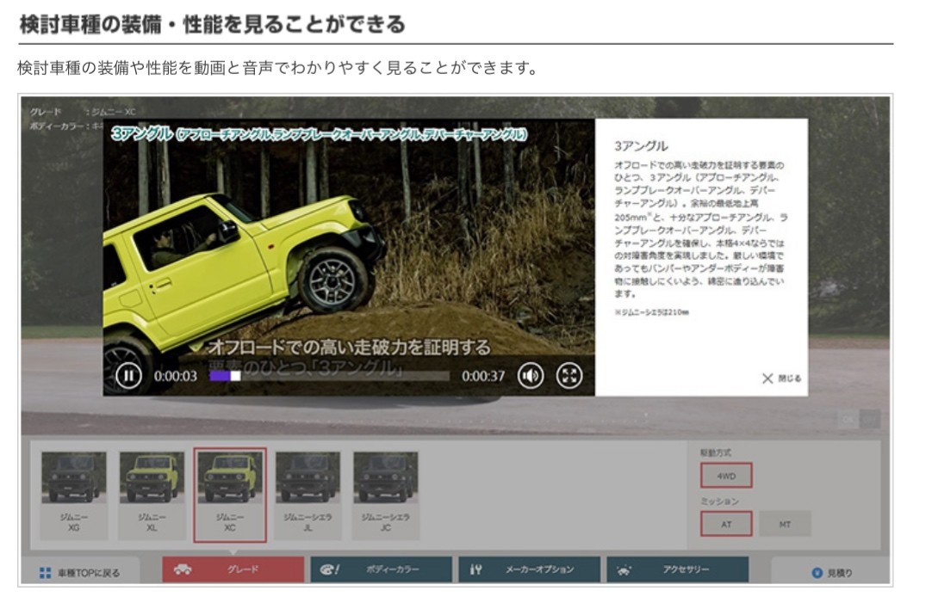The image size is (932, 603).
Task: Open fullscreen video mode
Action: (569, 376)
